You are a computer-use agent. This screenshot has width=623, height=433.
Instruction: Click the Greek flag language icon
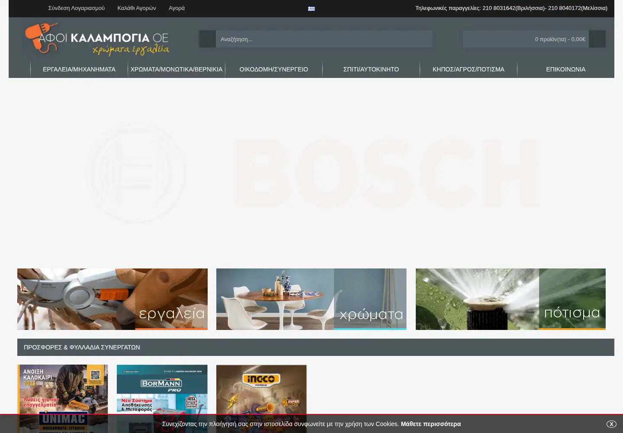tap(311, 8)
